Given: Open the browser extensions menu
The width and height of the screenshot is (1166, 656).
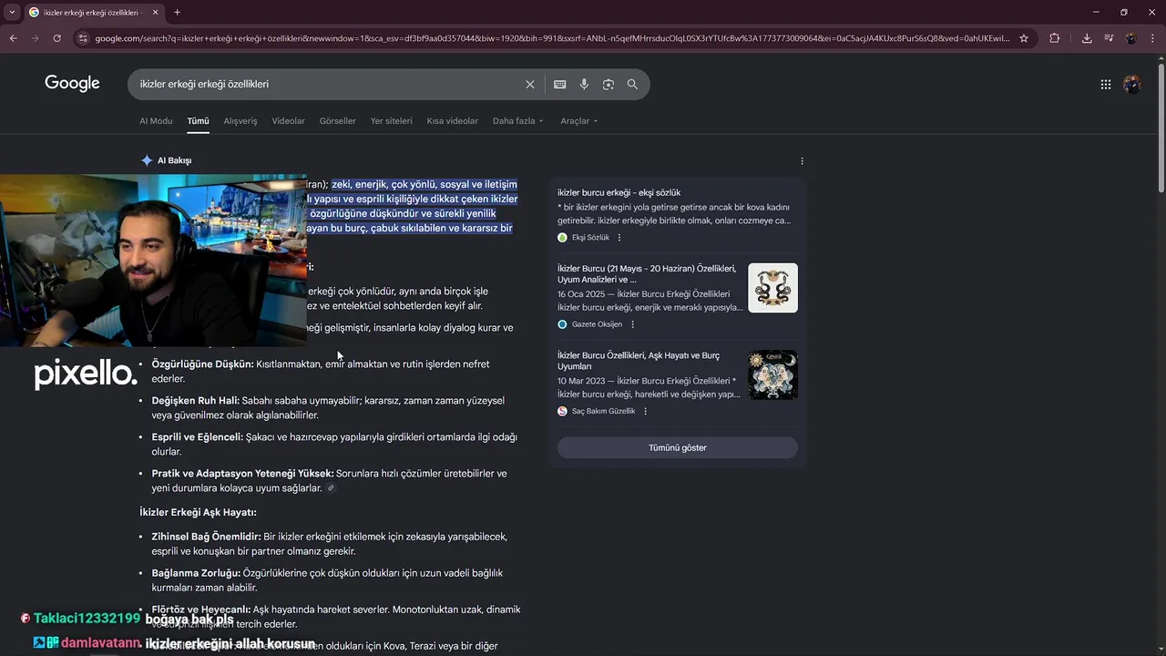Looking at the screenshot, I should pos(1055,38).
